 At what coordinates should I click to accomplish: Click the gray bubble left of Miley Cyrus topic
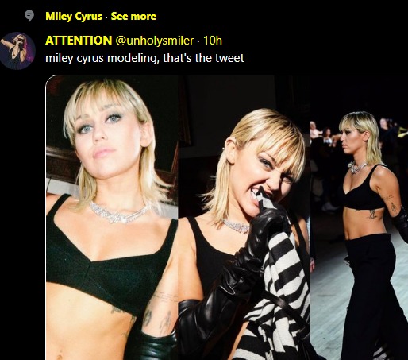click(29, 16)
